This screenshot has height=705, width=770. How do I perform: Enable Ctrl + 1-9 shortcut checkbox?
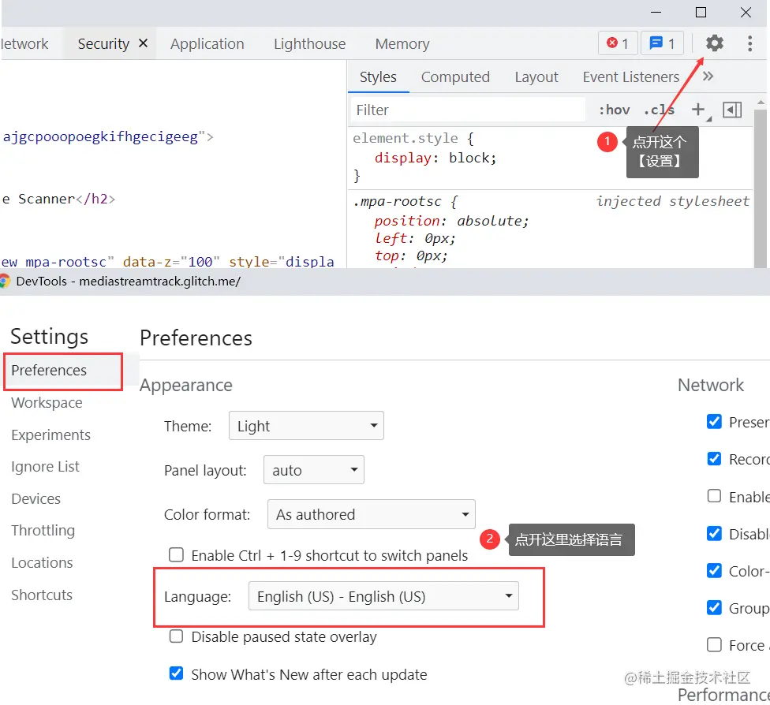tap(176, 554)
